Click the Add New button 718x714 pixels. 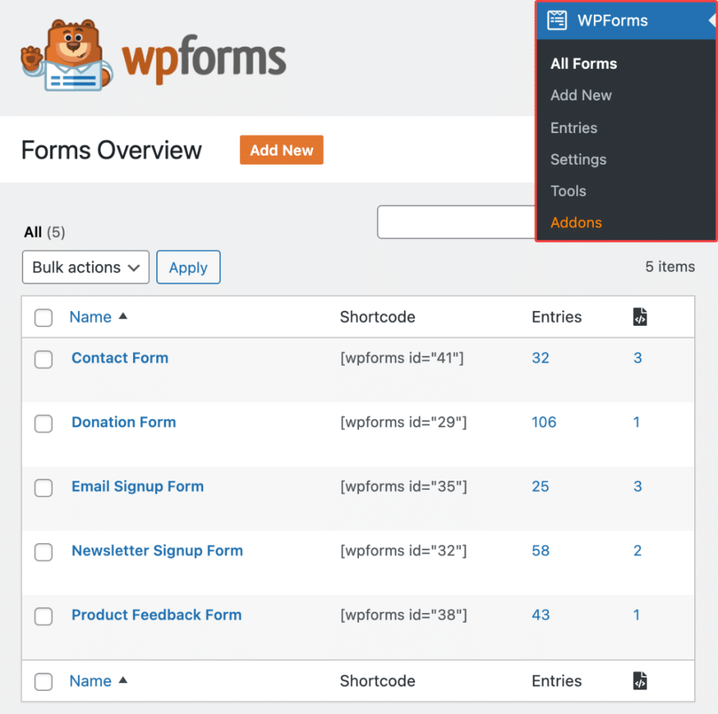coord(281,149)
